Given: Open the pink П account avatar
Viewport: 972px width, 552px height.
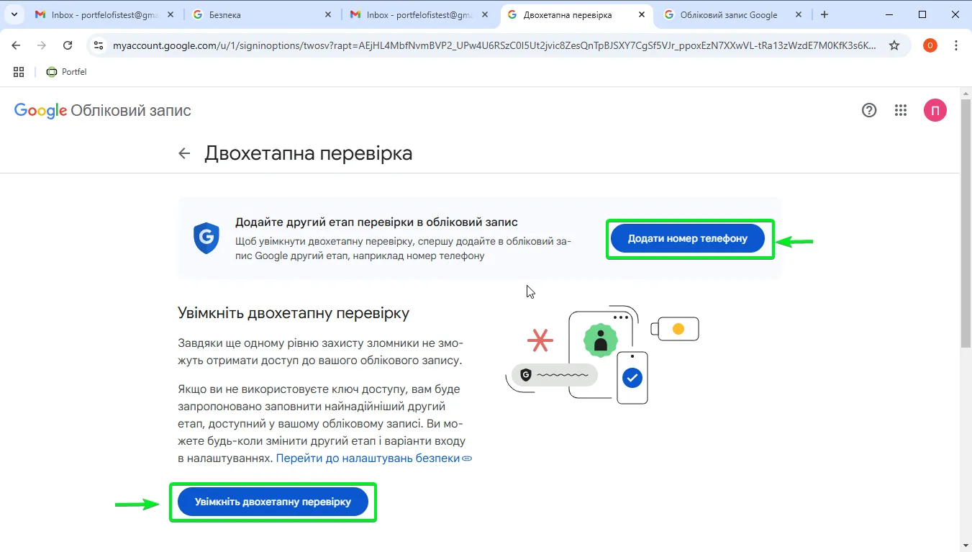Looking at the screenshot, I should point(935,110).
